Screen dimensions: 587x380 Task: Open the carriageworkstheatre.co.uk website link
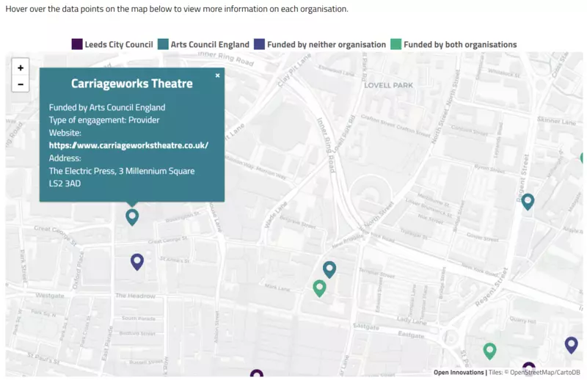point(128,145)
